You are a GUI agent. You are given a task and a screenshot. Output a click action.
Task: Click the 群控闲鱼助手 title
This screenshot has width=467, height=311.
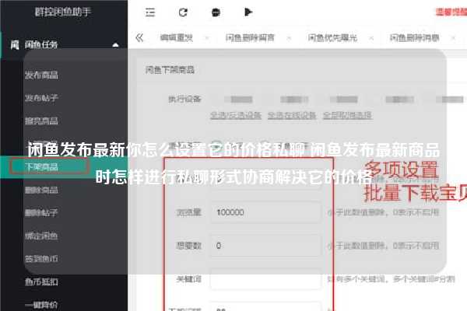coord(63,12)
